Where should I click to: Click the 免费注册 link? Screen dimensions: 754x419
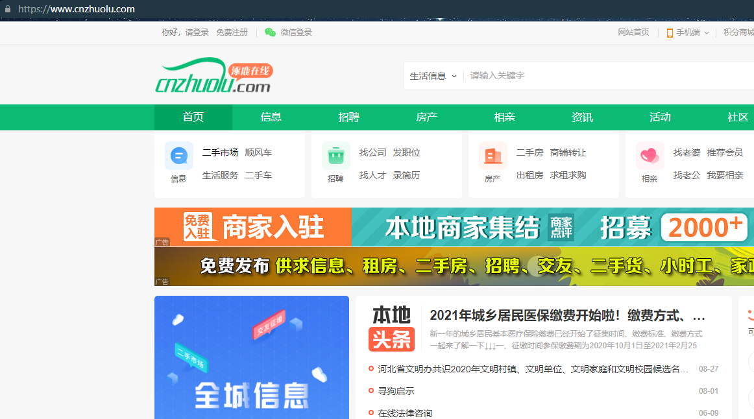point(232,32)
